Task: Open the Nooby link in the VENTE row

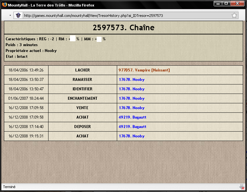Action: [131, 108]
